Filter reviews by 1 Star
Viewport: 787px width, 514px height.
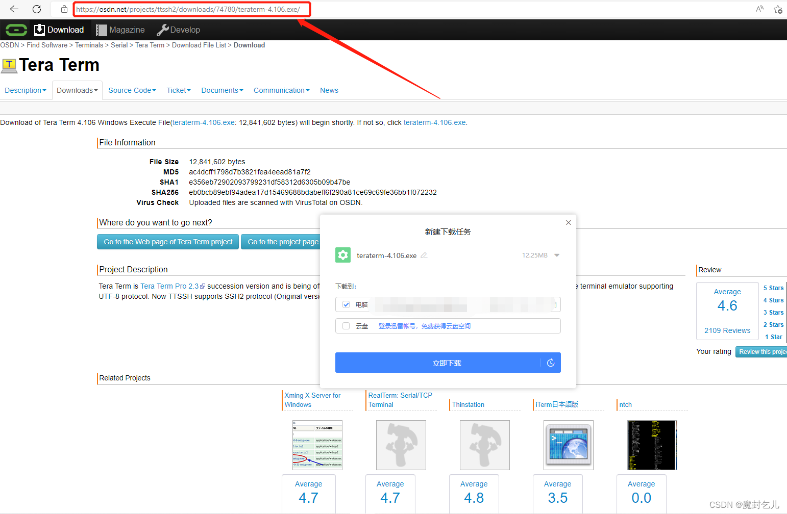tap(774, 337)
